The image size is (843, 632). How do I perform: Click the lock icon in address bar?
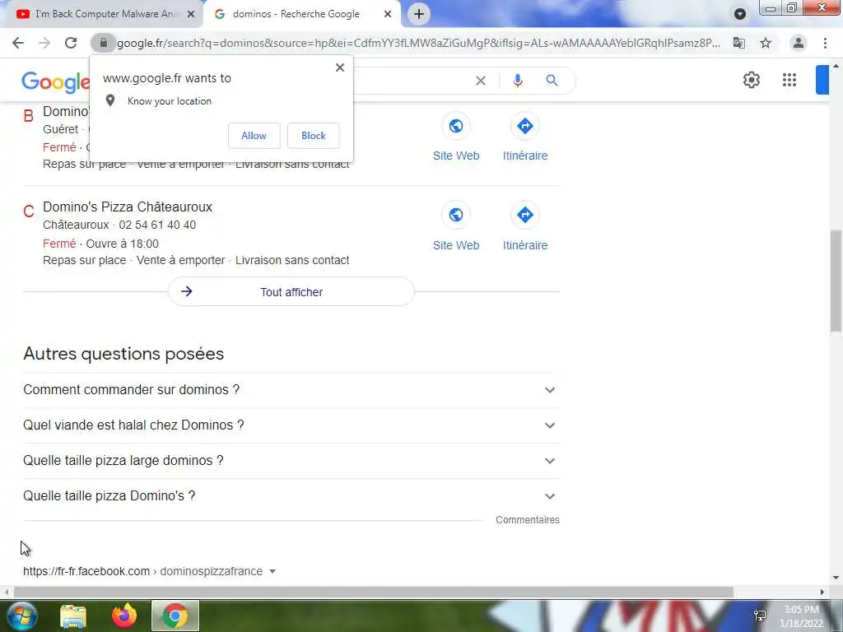click(x=103, y=43)
